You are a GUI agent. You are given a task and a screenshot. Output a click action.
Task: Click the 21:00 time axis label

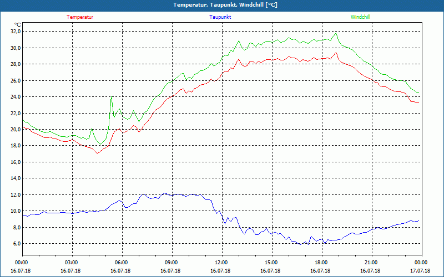pyautogui.click(x=372, y=263)
